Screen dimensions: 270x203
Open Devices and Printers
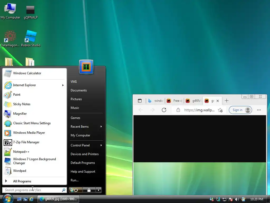(86, 154)
